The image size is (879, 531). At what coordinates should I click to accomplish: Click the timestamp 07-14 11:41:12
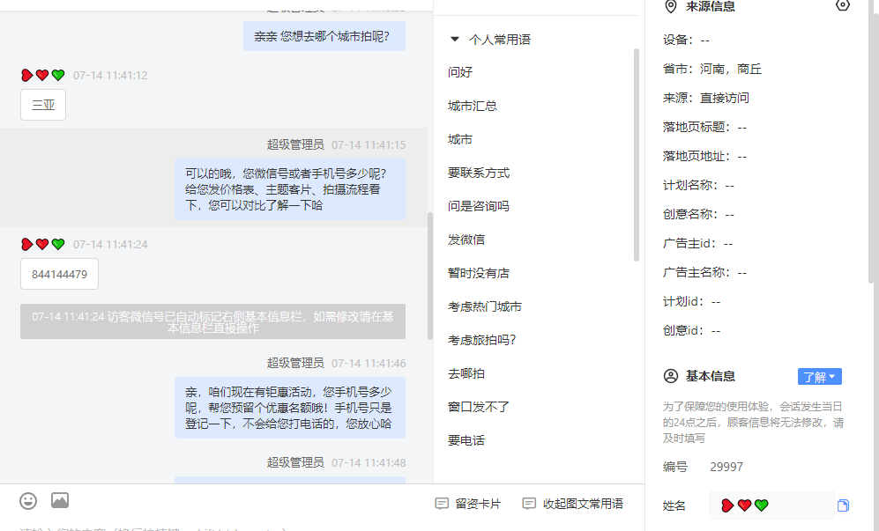110,76
